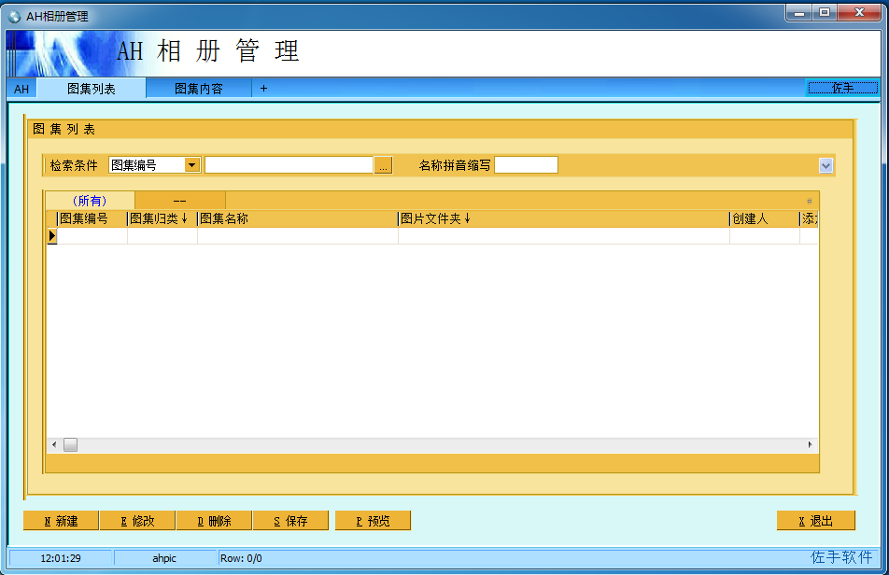Click the ellipsis lookup button beside search field
The image size is (889, 575).
(x=383, y=165)
